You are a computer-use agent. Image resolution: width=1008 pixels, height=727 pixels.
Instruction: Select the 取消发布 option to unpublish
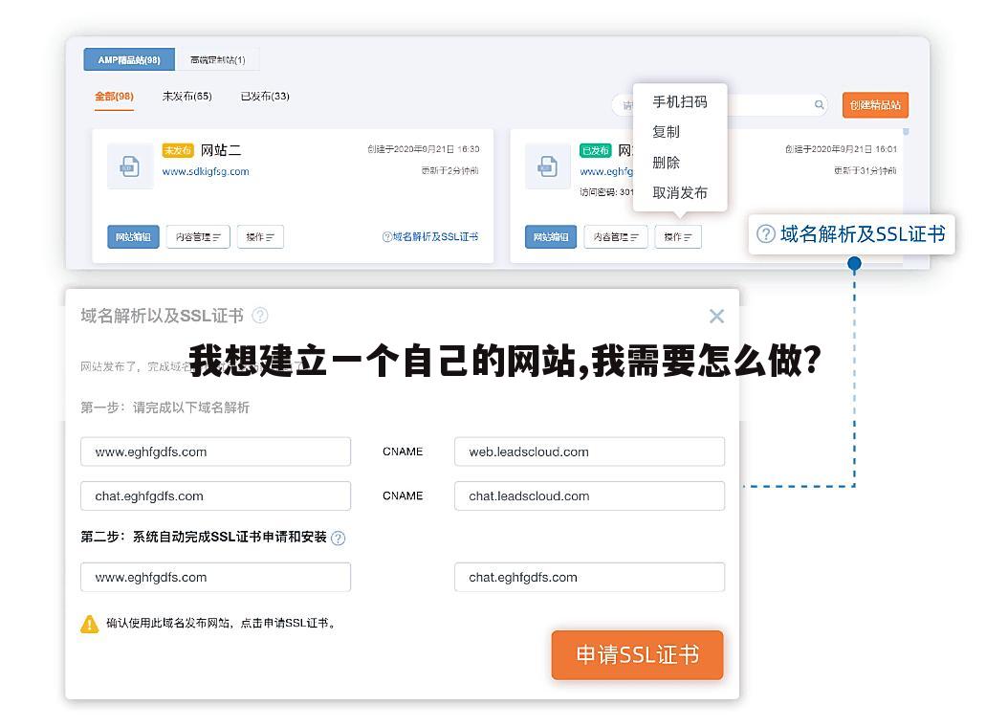click(679, 192)
